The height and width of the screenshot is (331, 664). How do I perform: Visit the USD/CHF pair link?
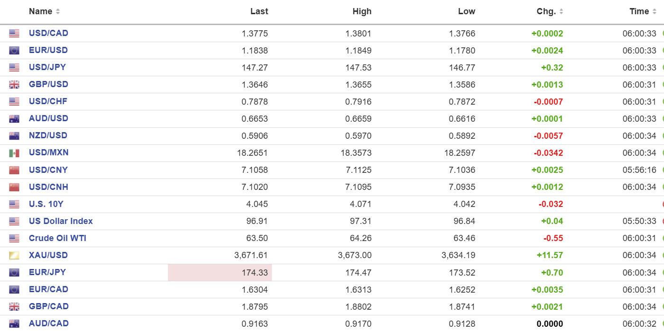(x=48, y=101)
